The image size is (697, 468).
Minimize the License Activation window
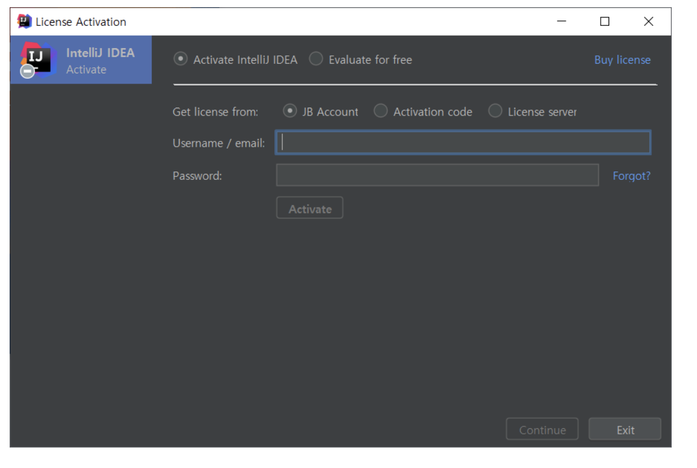(x=562, y=21)
